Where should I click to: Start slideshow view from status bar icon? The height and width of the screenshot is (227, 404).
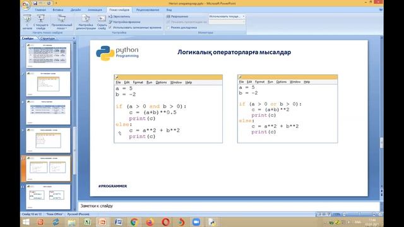tap(329, 214)
